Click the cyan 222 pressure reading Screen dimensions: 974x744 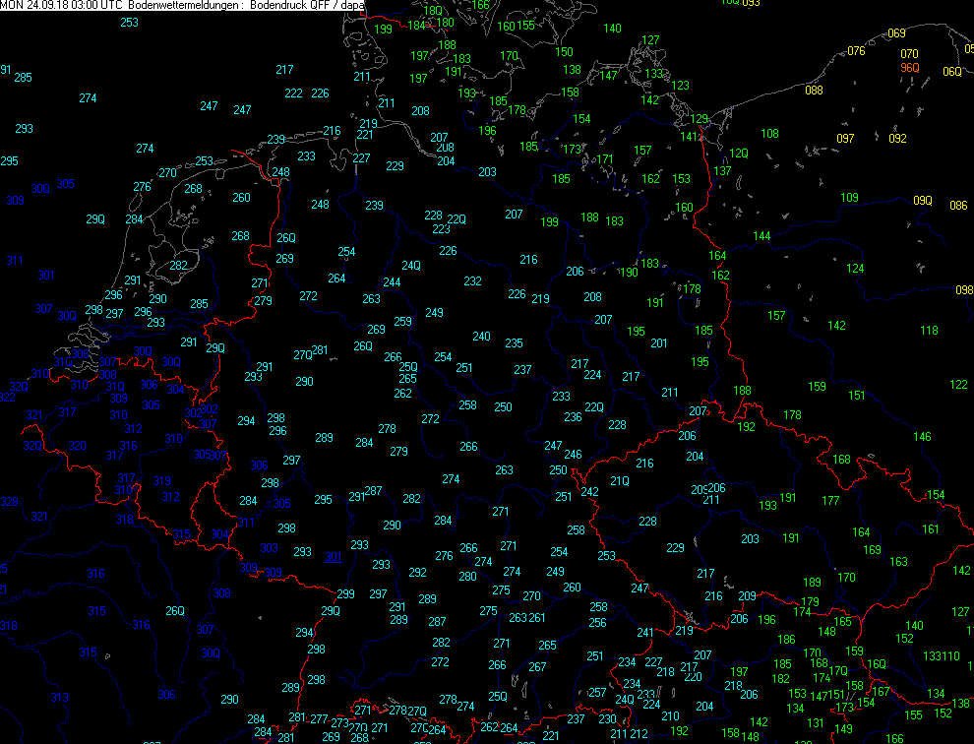coord(293,93)
